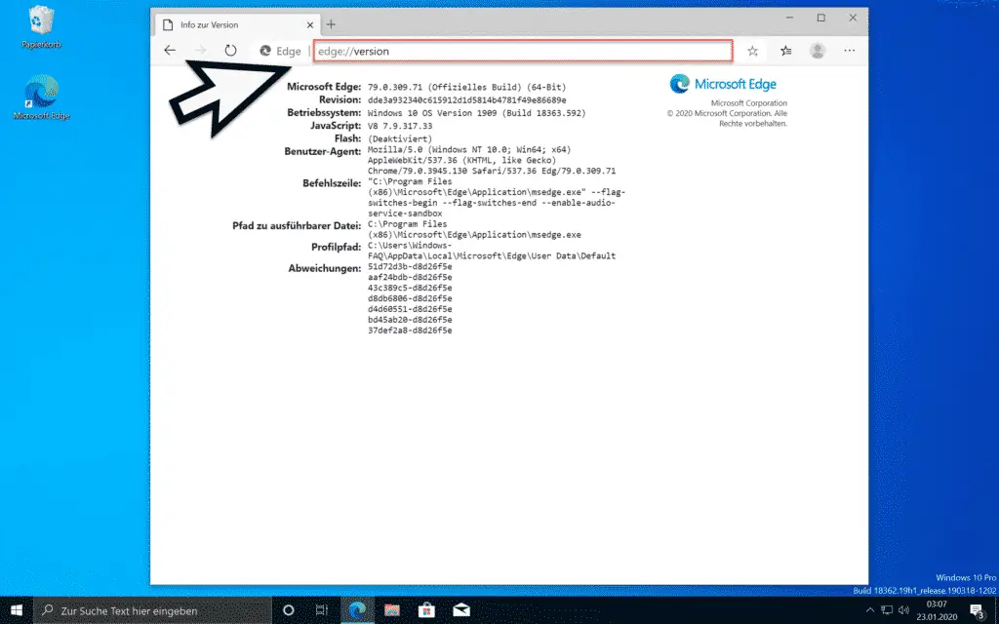Open Papierkorb desktop icon
Screen dimensions: 999x624
41,27
